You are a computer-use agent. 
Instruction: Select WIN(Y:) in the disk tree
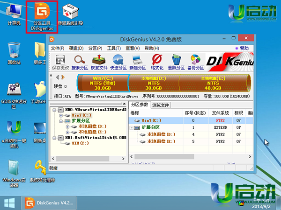(x=80, y=143)
